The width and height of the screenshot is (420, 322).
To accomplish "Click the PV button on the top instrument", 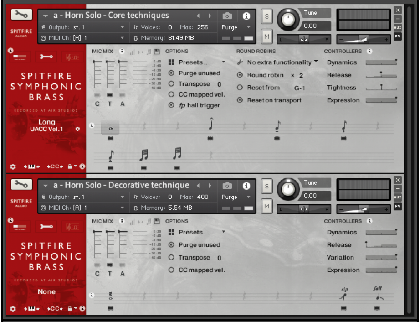I will point(398,36).
